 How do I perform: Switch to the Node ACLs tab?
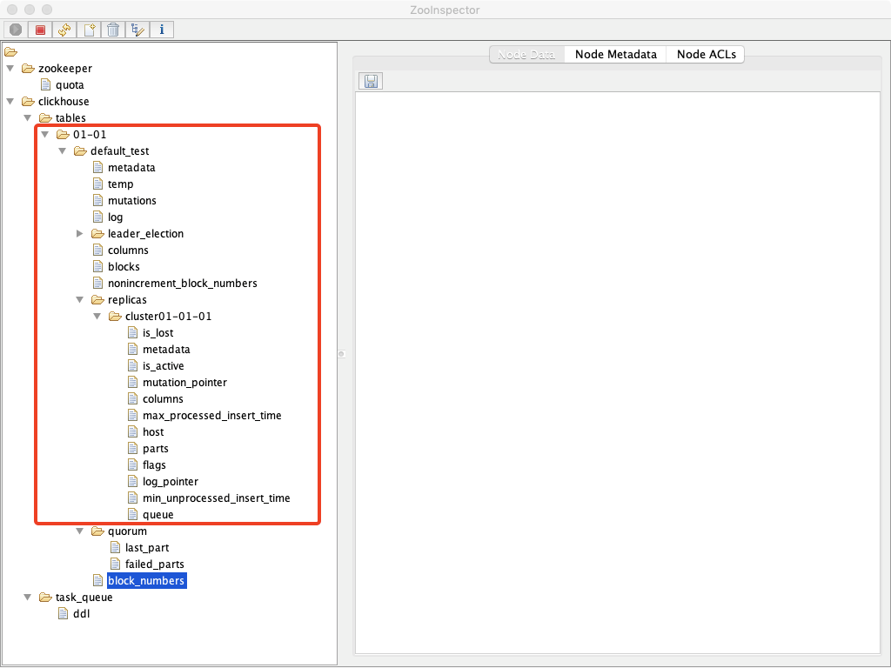click(x=706, y=55)
